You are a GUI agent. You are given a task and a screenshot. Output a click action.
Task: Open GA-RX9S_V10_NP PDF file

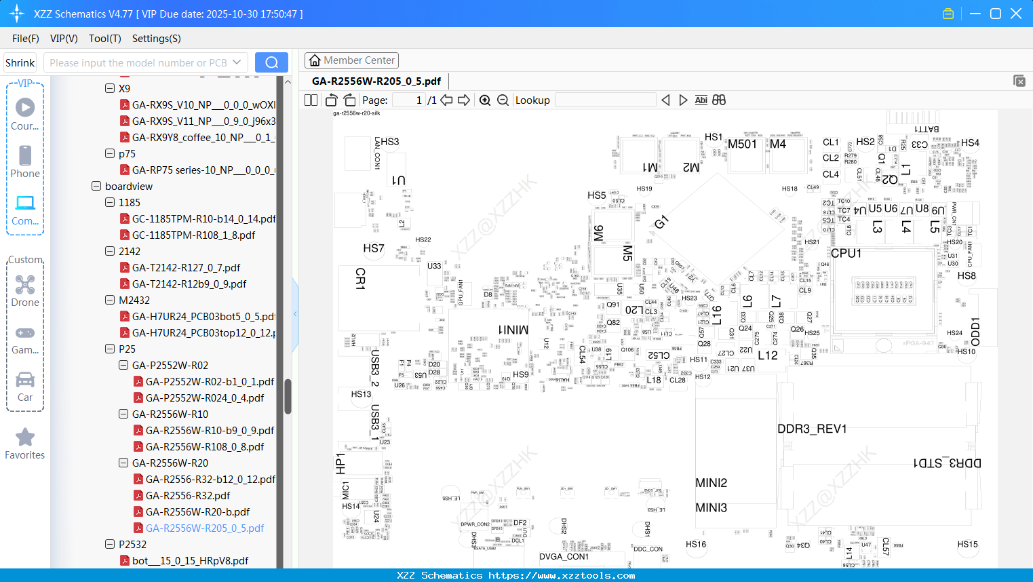[x=203, y=105]
